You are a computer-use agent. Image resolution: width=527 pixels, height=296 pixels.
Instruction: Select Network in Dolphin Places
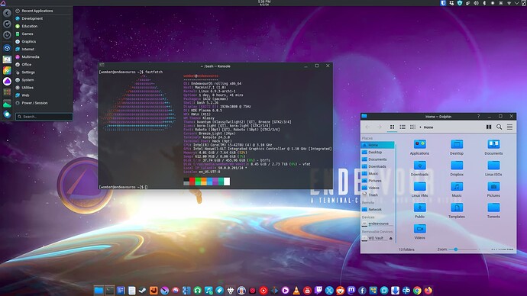pos(378,210)
